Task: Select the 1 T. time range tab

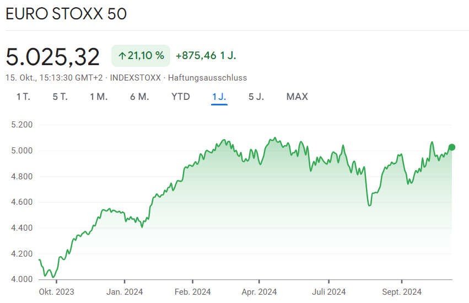Action: click(23, 97)
